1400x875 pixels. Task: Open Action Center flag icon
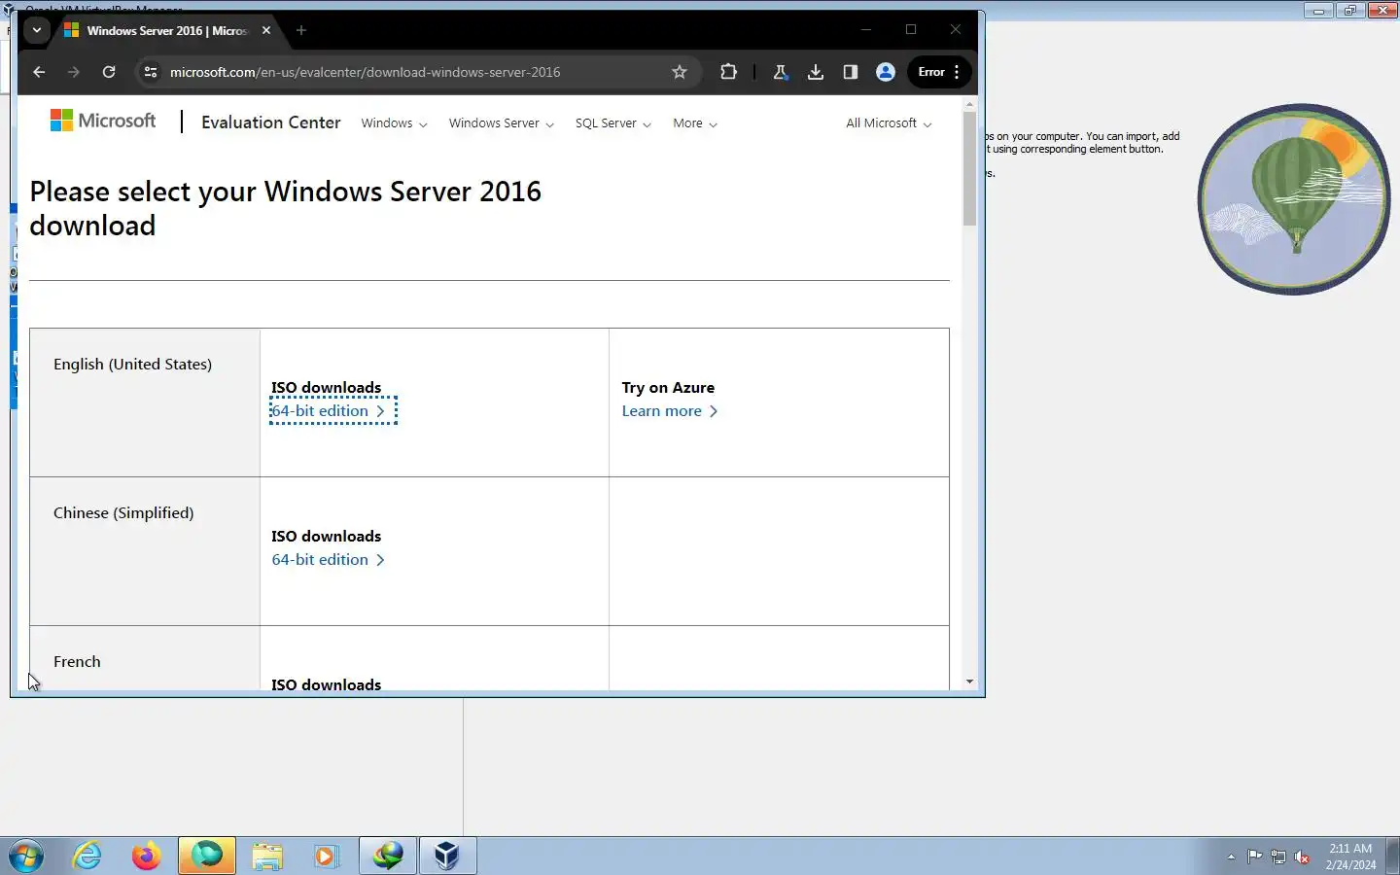coord(1255,857)
